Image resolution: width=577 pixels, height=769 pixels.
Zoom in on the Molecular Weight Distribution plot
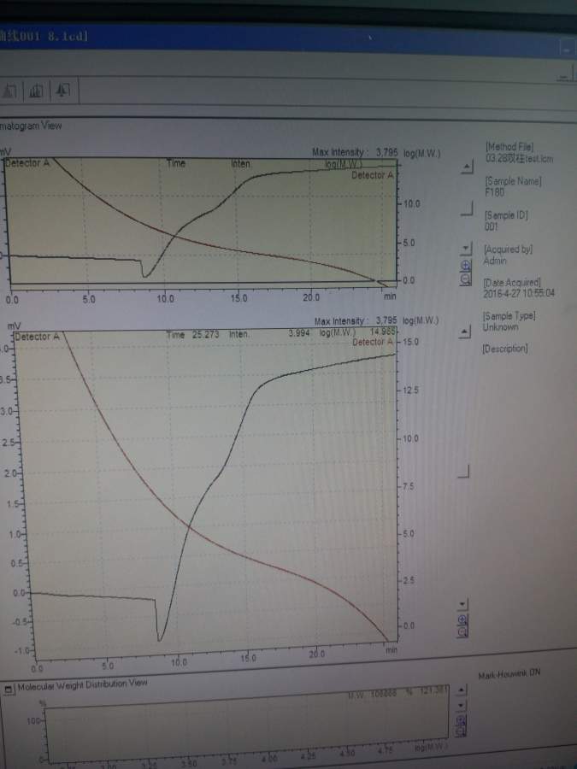tap(461, 720)
